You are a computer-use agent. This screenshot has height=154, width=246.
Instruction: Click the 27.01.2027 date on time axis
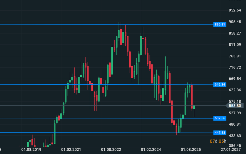pos(231,150)
